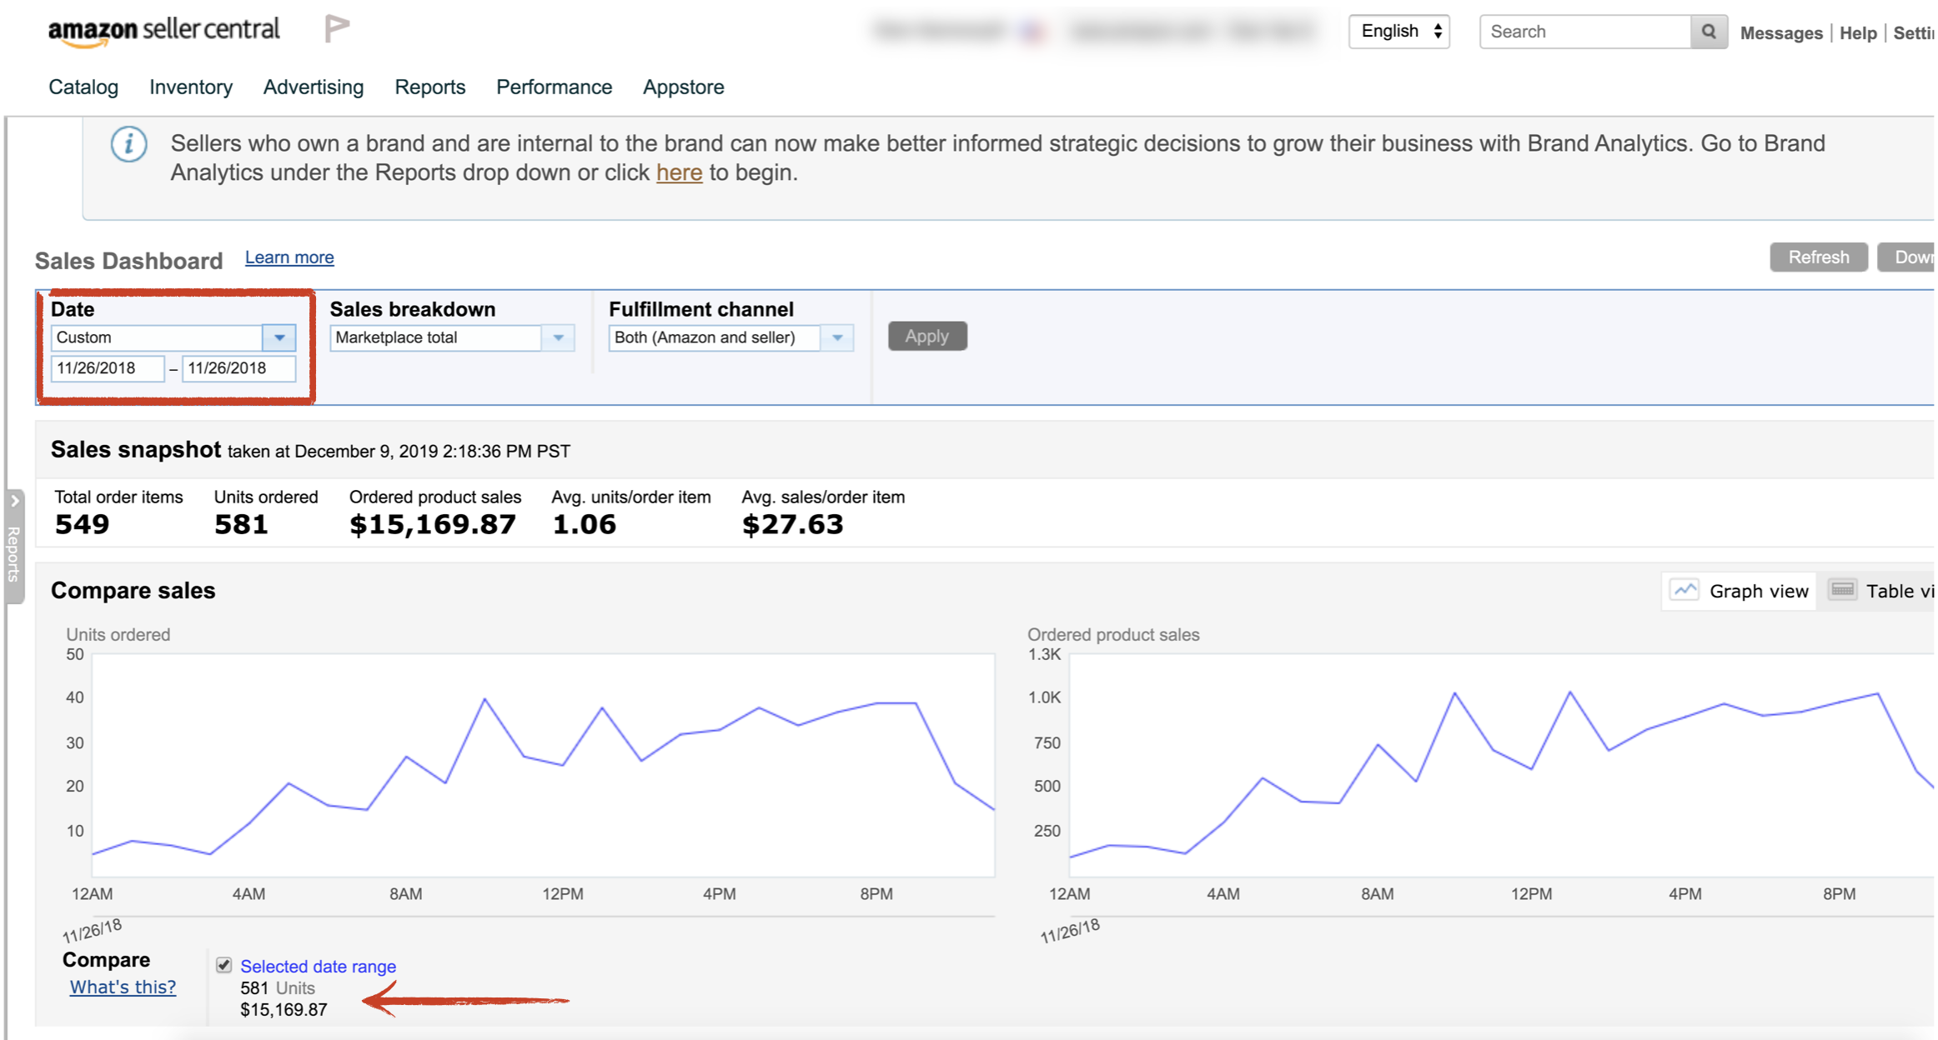The height and width of the screenshot is (1040, 1938).
Task: Click the end date input field
Action: pyautogui.click(x=238, y=368)
